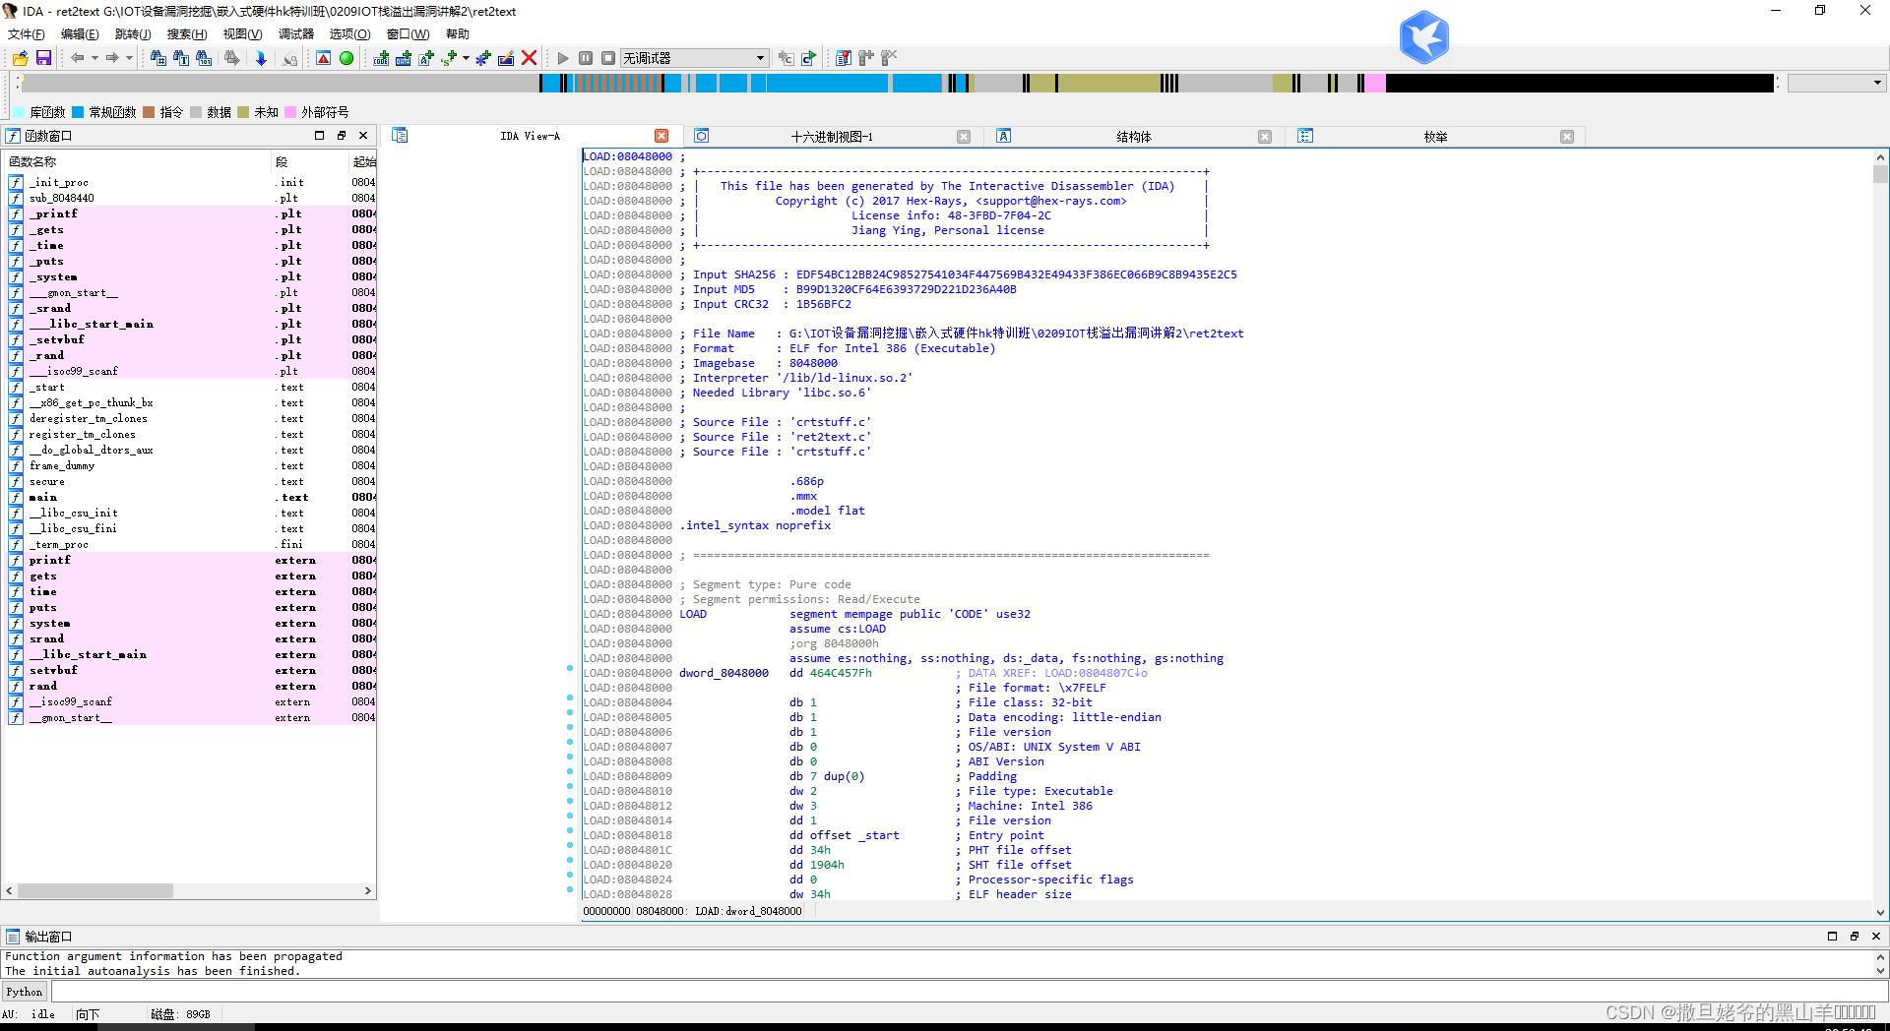
Task: Click the add watch toolbar icon
Action: [x=866, y=58]
